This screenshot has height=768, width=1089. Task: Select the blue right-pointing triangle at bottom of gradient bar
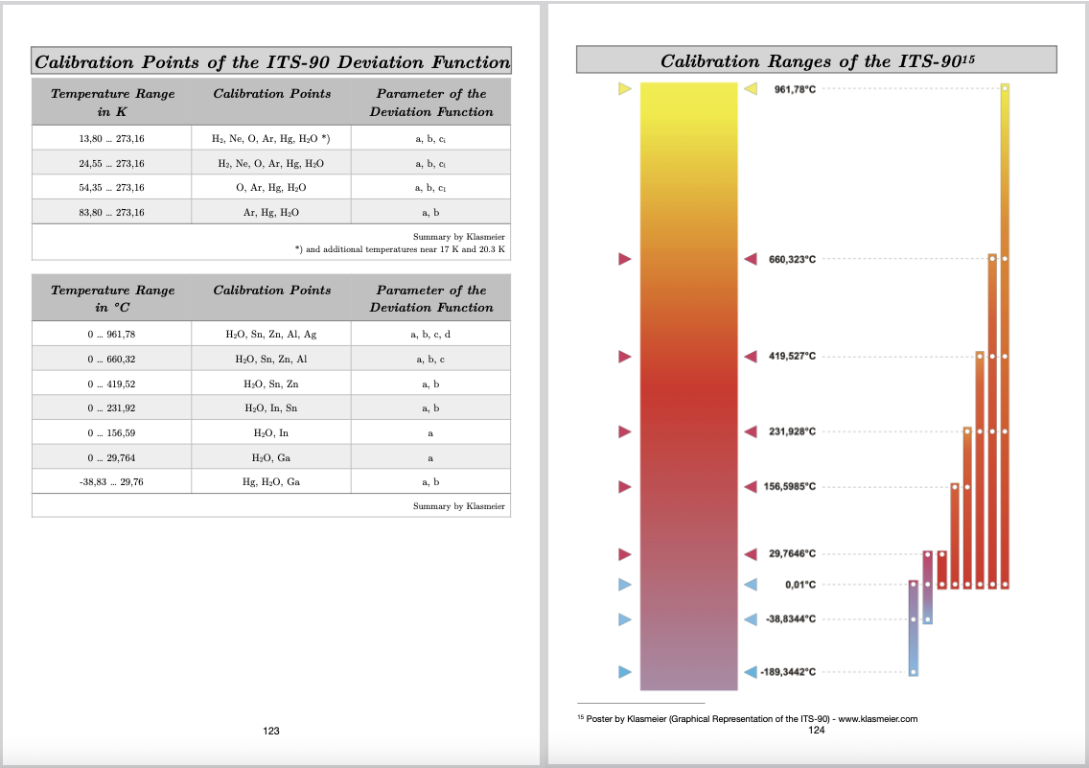pos(625,672)
